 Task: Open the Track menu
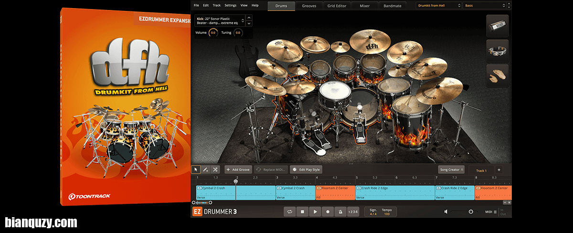[x=217, y=5]
